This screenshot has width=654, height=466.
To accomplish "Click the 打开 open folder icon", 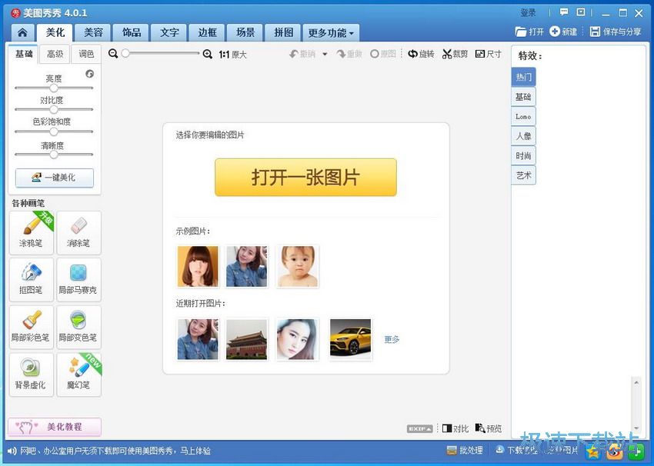I will point(521,32).
